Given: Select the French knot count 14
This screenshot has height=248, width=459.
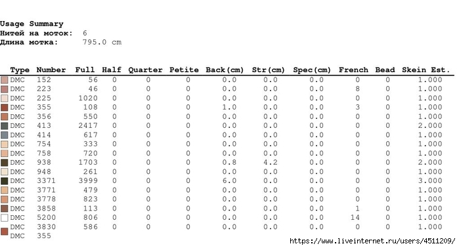Looking at the screenshot, I should point(355,218).
